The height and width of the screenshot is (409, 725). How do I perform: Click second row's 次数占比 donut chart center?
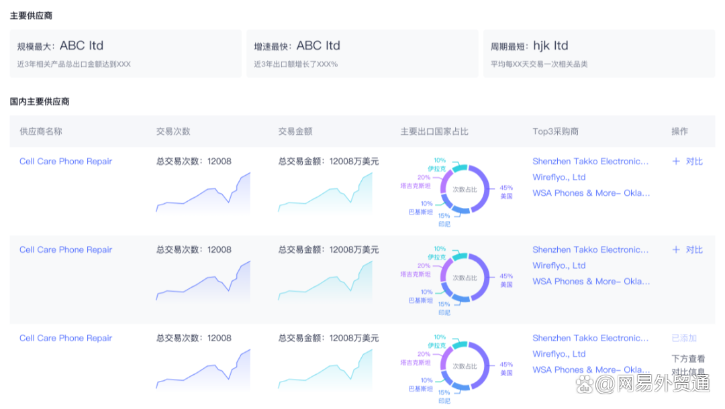pyautogui.click(x=464, y=278)
